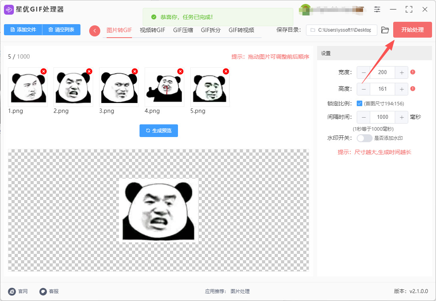Uncheck the 锁定比例 checkbox
Image resolution: width=436 pixels, height=301 pixels.
click(359, 103)
